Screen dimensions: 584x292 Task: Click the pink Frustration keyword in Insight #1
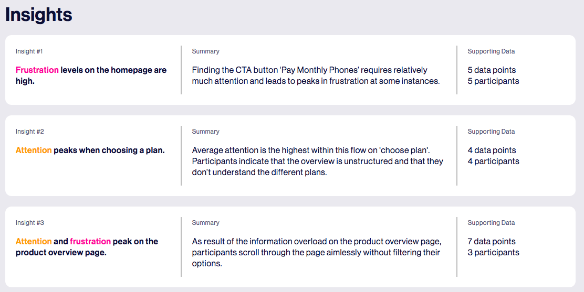(37, 70)
